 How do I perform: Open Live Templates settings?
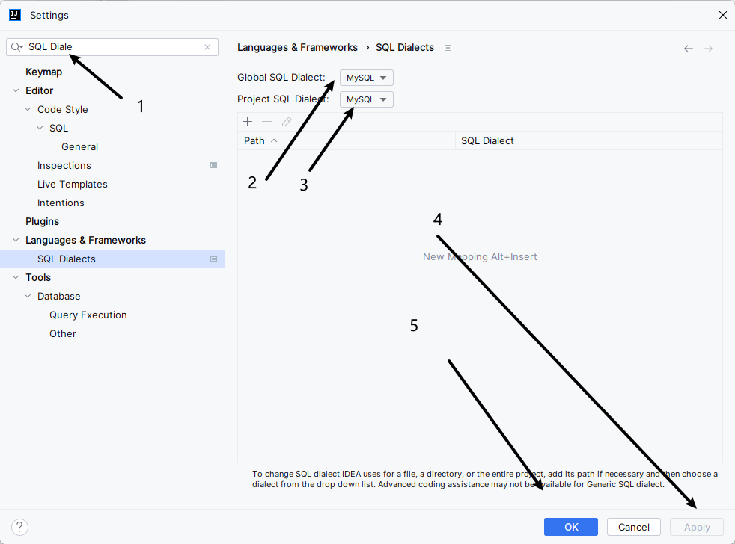[72, 184]
